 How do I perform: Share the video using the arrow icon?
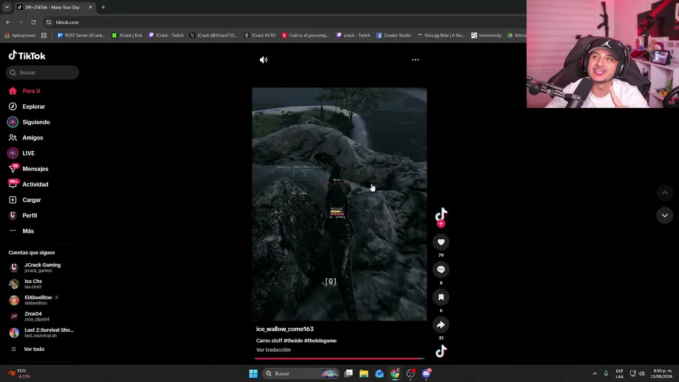click(x=441, y=325)
